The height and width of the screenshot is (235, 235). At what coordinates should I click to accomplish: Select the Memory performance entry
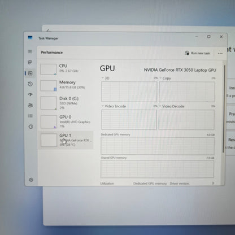point(66,85)
